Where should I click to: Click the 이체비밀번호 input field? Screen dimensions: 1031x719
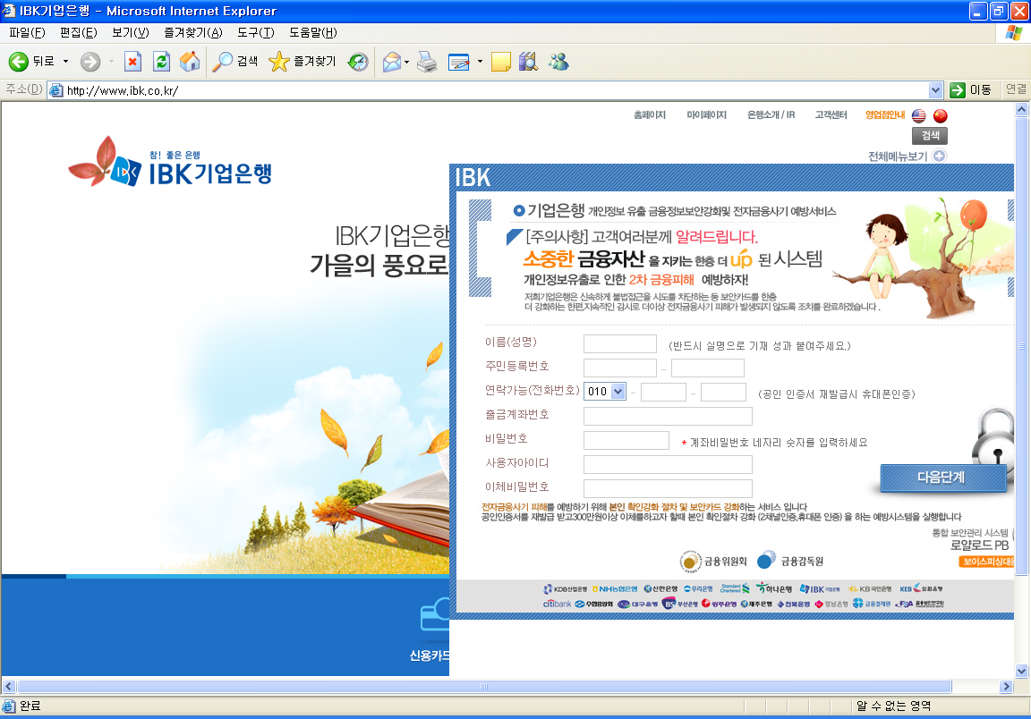coord(668,488)
